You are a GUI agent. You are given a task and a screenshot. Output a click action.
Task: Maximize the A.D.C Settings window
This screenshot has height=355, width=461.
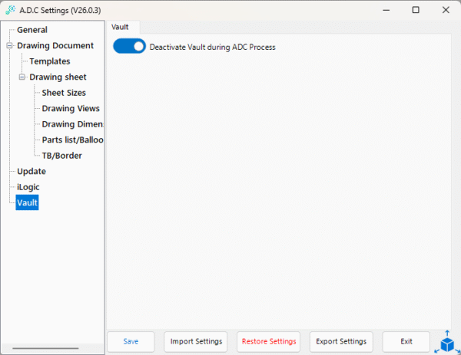pyautogui.click(x=416, y=10)
